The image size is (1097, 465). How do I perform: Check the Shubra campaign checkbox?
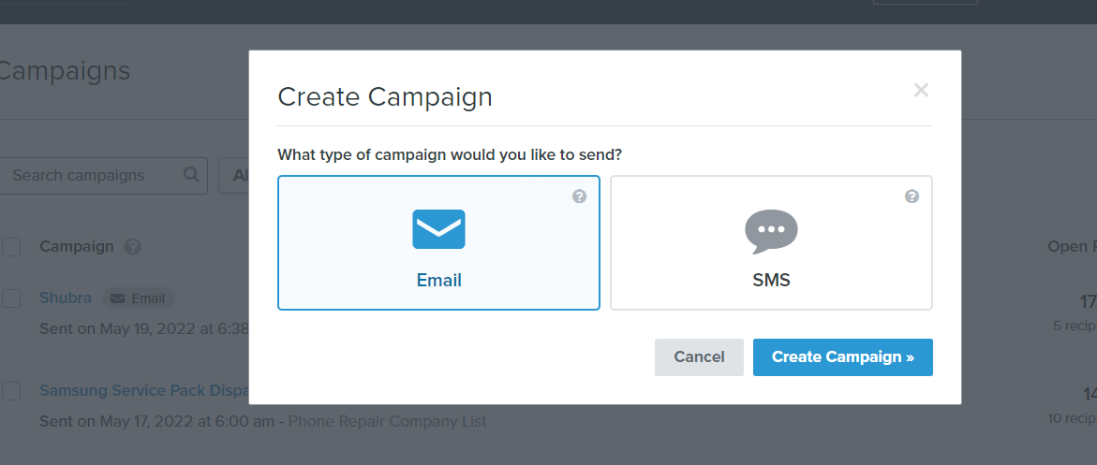tap(11, 298)
